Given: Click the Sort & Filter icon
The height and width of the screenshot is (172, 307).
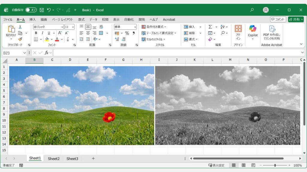Looking at the screenshot, I should click(x=222, y=27).
